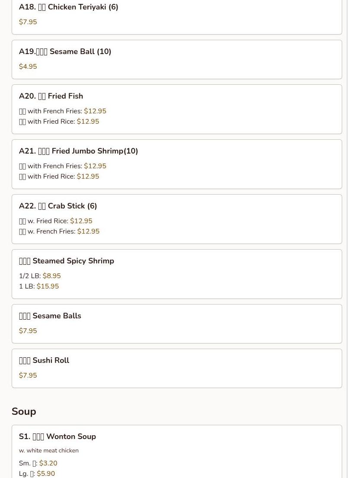Screen dimensions: 356x478
Task: Choose Crab Stick w. French Fries option
Action: point(59,231)
